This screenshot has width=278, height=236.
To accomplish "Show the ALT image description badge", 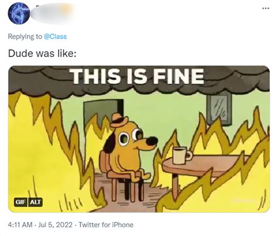I will click(x=35, y=202).
